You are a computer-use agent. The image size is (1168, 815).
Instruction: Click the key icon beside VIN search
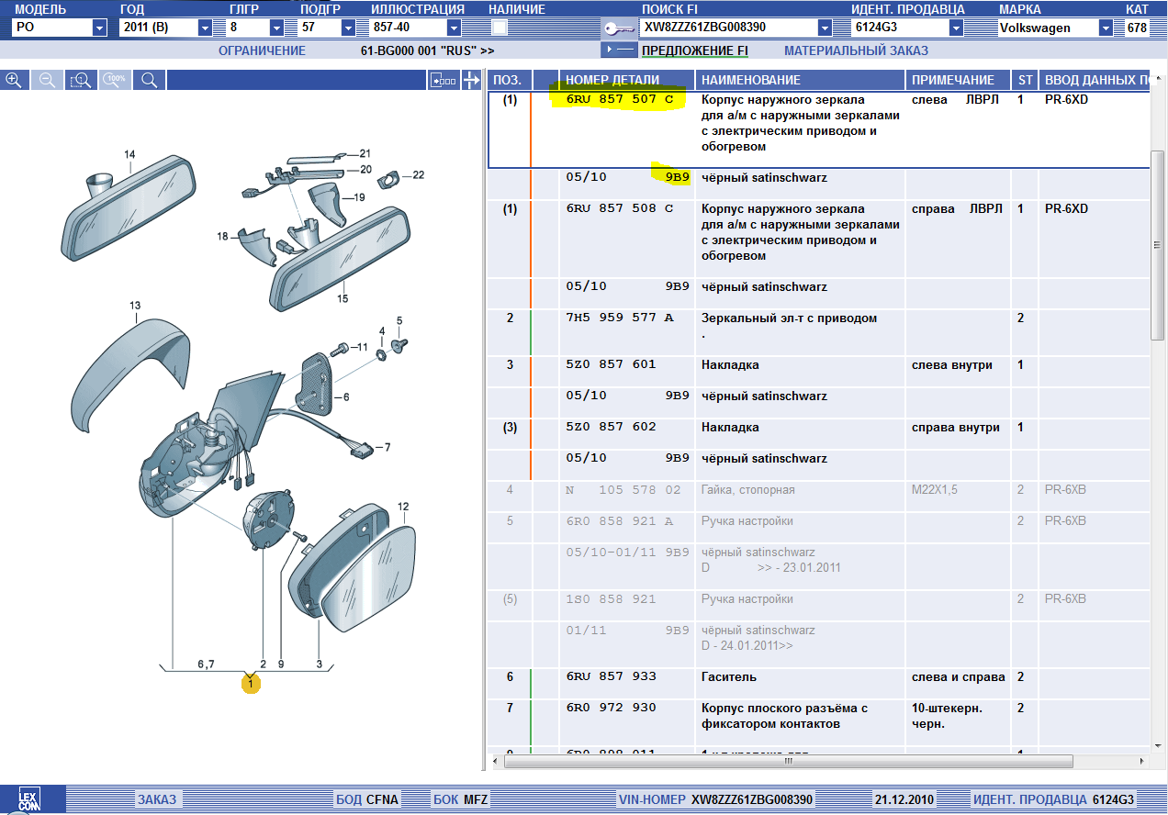[x=620, y=28]
